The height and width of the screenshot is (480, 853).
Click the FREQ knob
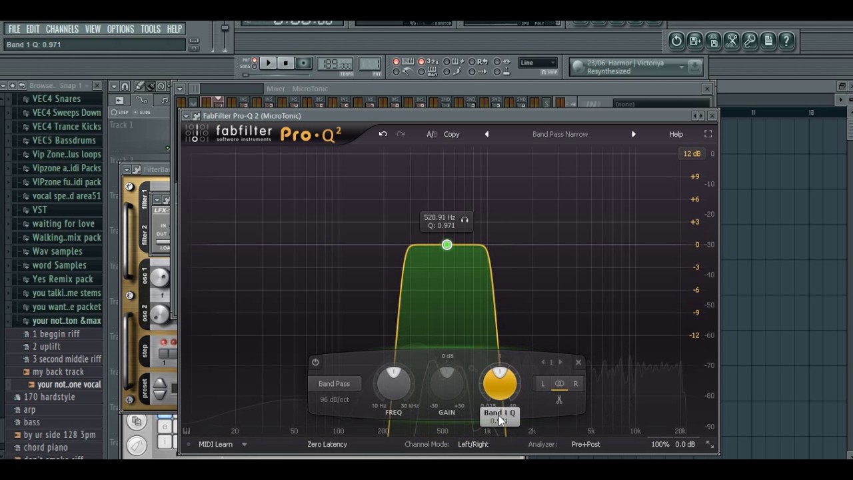[x=394, y=383]
